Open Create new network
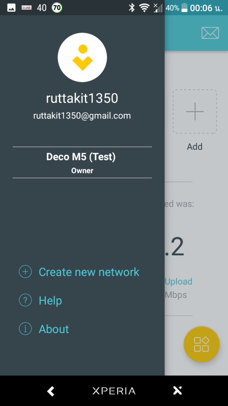Image resolution: width=228 pixels, height=406 pixels. (89, 272)
